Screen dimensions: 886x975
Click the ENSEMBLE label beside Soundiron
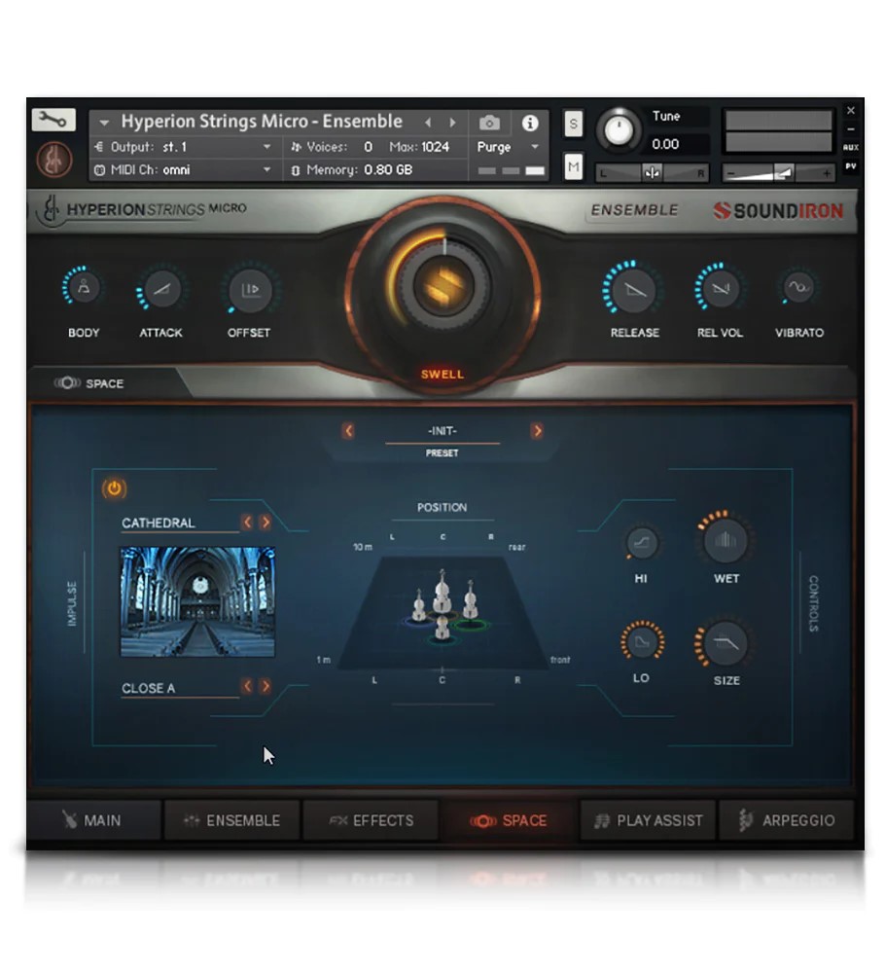point(634,210)
